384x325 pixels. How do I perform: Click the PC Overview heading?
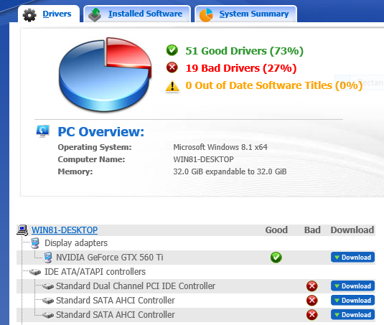click(x=101, y=132)
